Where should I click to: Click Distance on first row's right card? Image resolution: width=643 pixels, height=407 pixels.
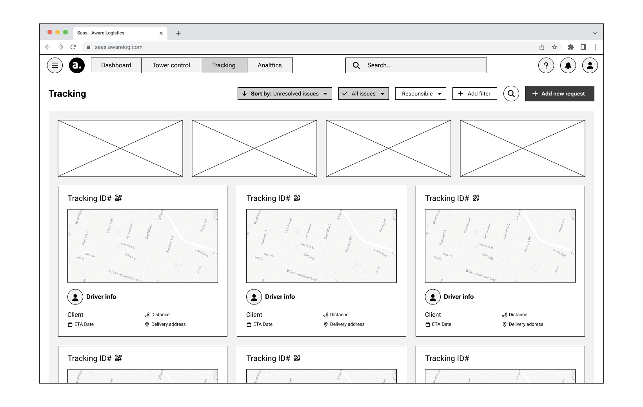coord(518,315)
